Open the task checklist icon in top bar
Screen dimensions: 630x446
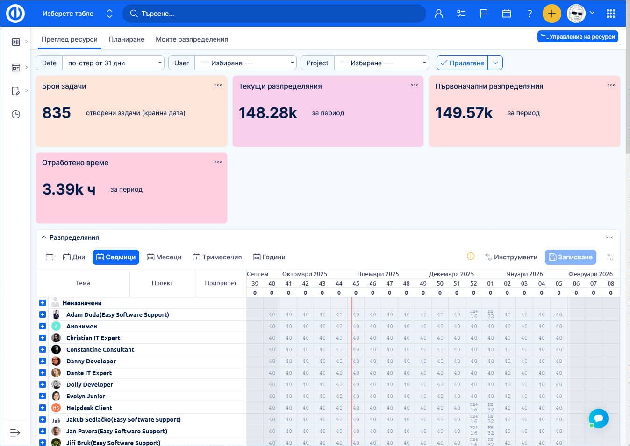click(x=461, y=14)
